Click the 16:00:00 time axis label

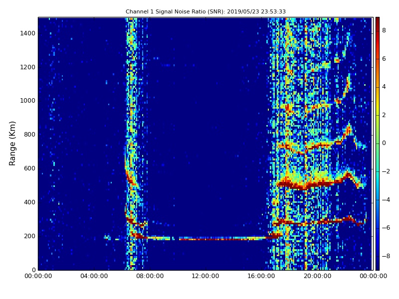click(261, 276)
